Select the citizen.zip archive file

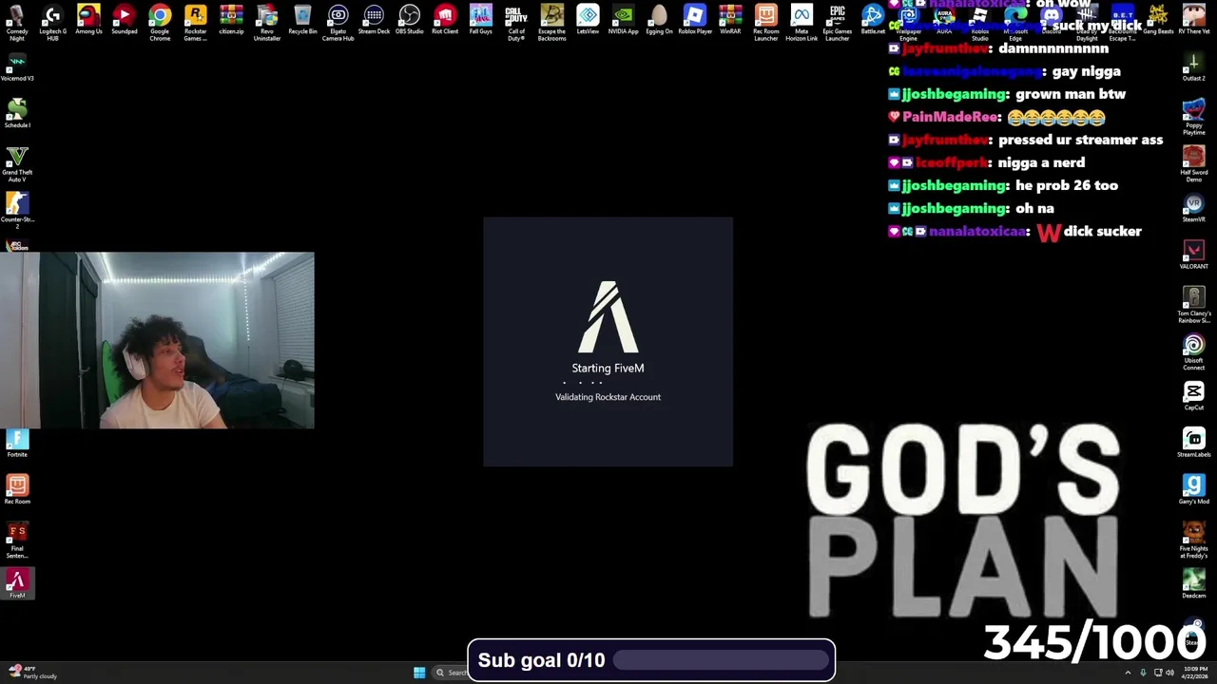[231, 20]
